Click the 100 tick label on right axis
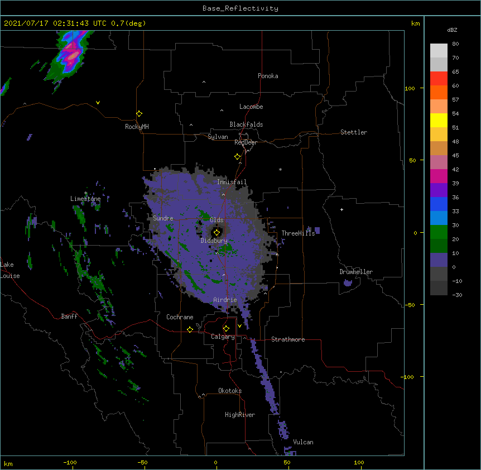The image size is (481, 470). pos(410,88)
